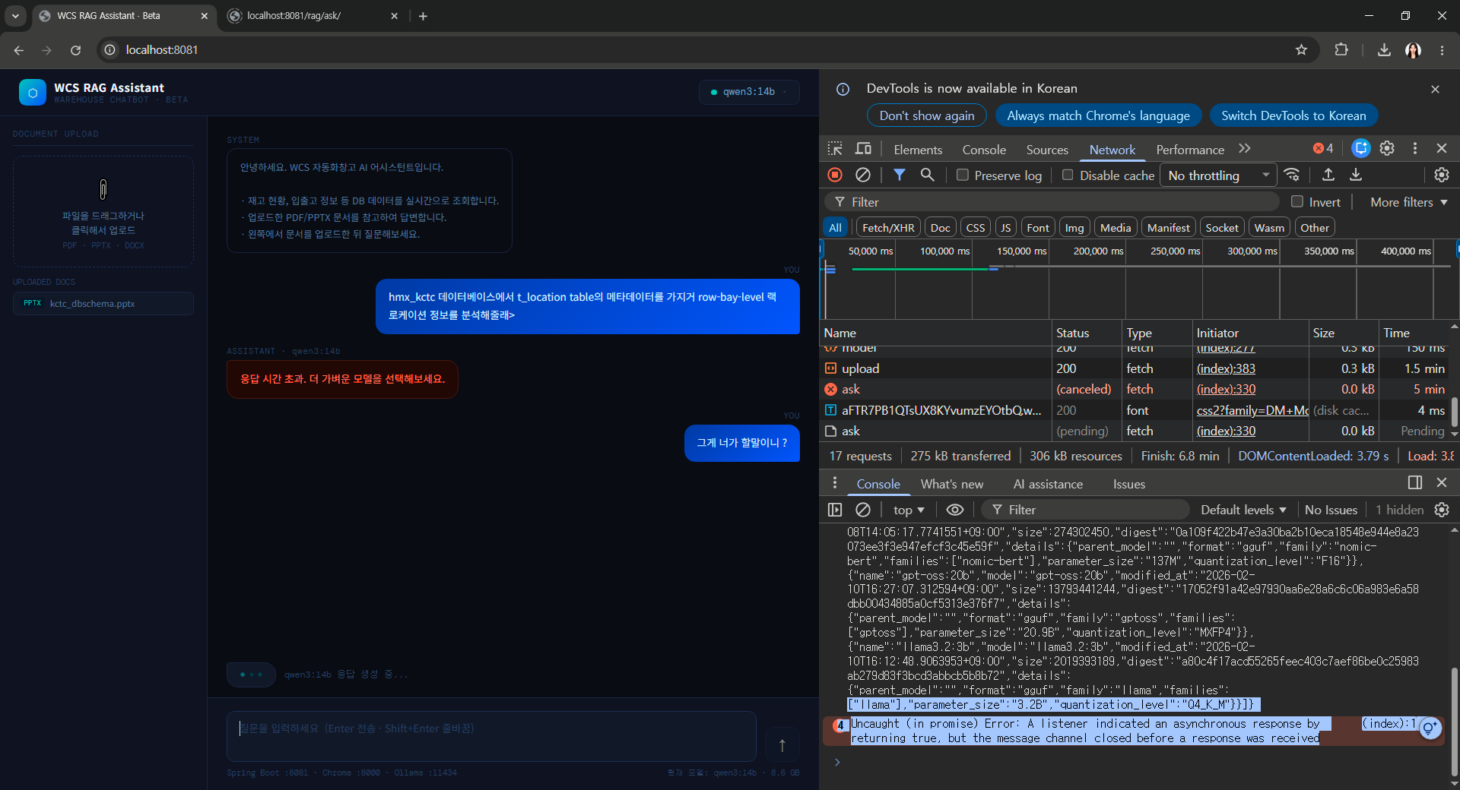This screenshot has height=790, width=1460.
Task: Open drawer three-dot menu
Action: pos(835,483)
